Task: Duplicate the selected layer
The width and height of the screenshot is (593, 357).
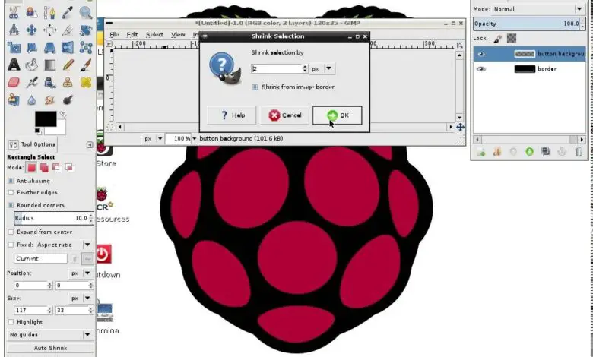Action: (546, 152)
